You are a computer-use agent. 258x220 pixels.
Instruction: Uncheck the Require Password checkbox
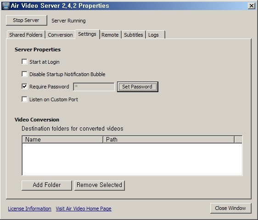point(24,87)
